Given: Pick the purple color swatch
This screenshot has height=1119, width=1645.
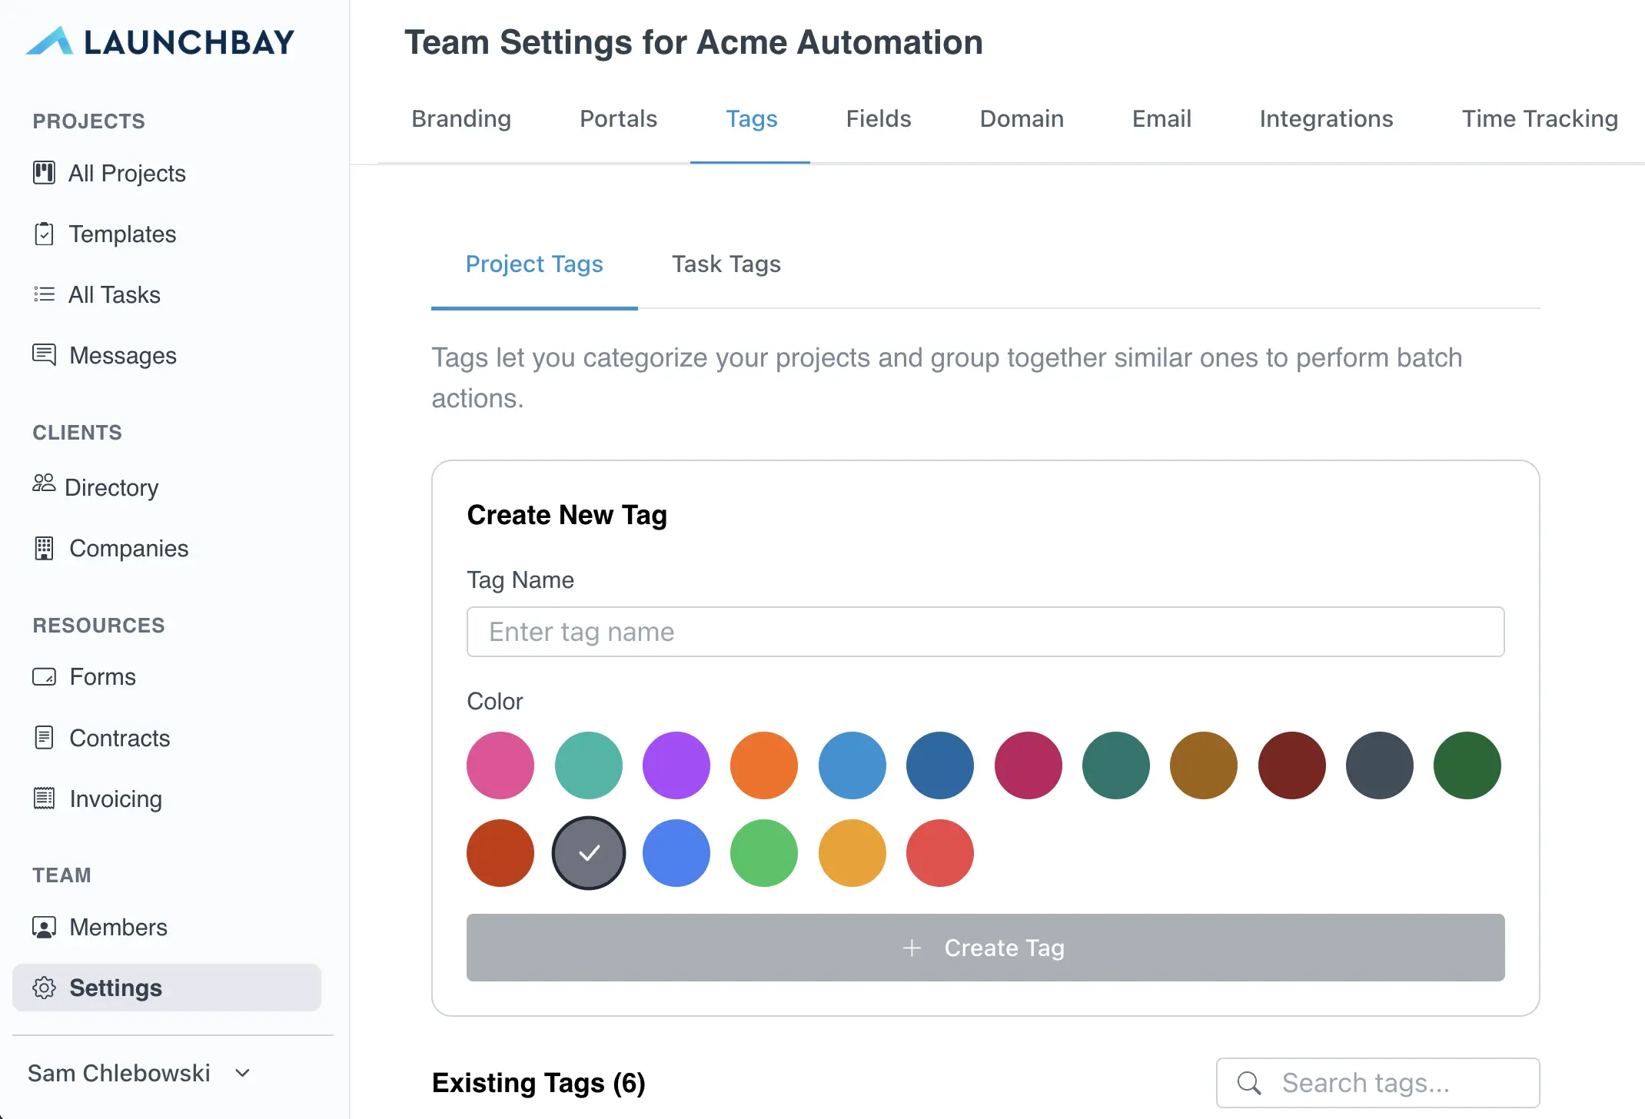Looking at the screenshot, I should coord(676,765).
